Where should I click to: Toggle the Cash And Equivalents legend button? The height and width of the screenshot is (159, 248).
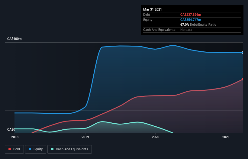[69, 149]
